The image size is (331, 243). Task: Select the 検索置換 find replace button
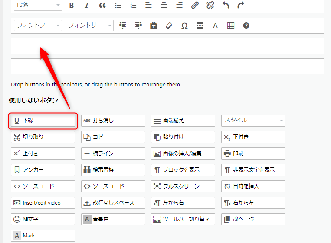(x=113, y=170)
